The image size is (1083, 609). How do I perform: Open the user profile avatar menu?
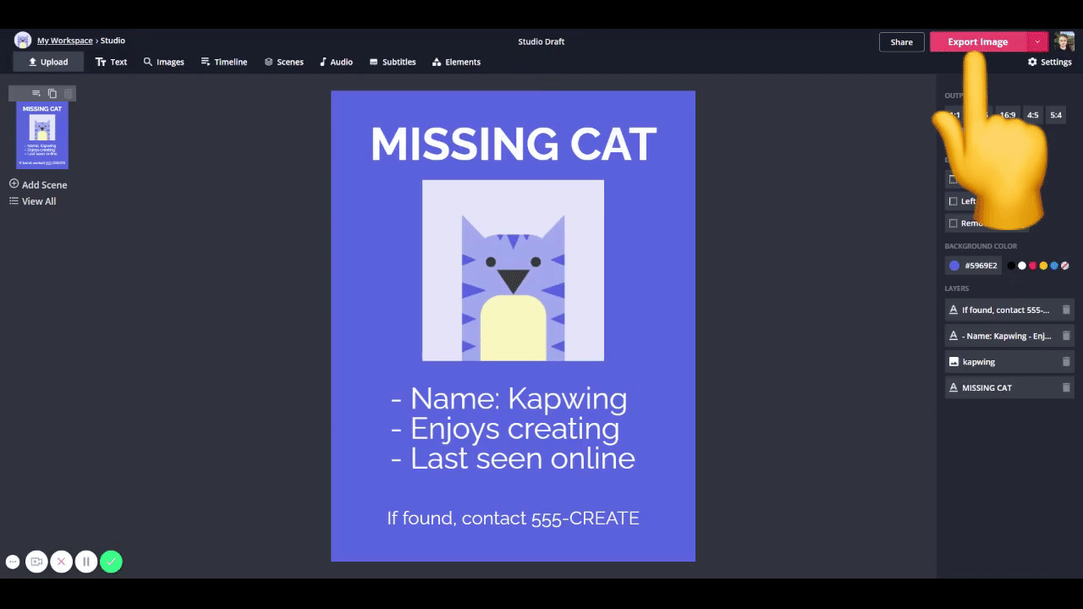coord(1064,41)
